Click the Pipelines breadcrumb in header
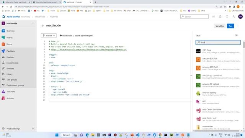Screen dimensions: 245x138 pos(54,17)
